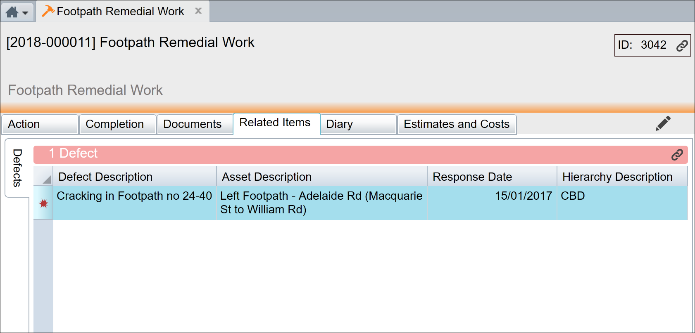Screen dimensions: 695x333
Task: Go to the Documents tab
Action: [x=193, y=124]
